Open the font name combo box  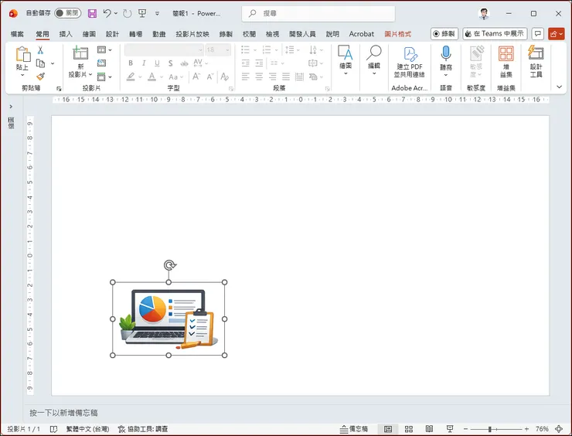(x=164, y=49)
